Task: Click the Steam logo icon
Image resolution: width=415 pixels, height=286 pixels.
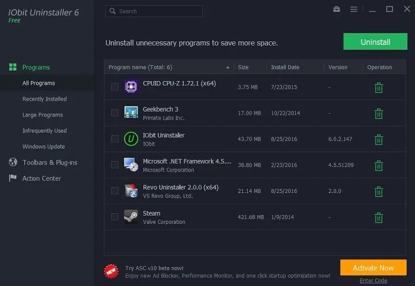Action: click(x=131, y=217)
